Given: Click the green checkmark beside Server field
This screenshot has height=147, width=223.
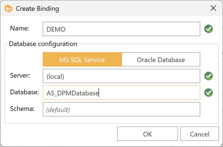Looking at the screenshot, I should [x=209, y=76].
